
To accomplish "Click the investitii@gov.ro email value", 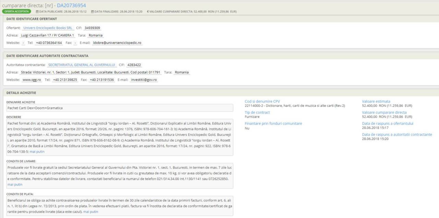I will click(144, 80).
